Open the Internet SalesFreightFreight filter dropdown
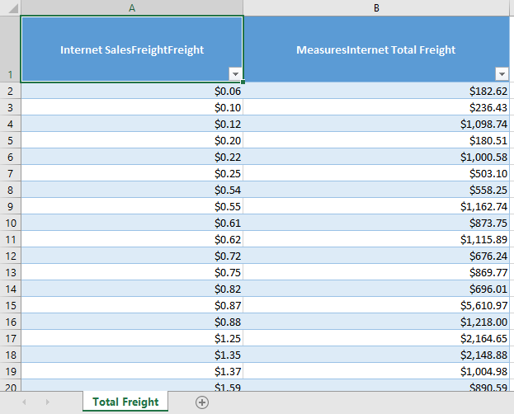This screenshot has width=514, height=414. 235,74
